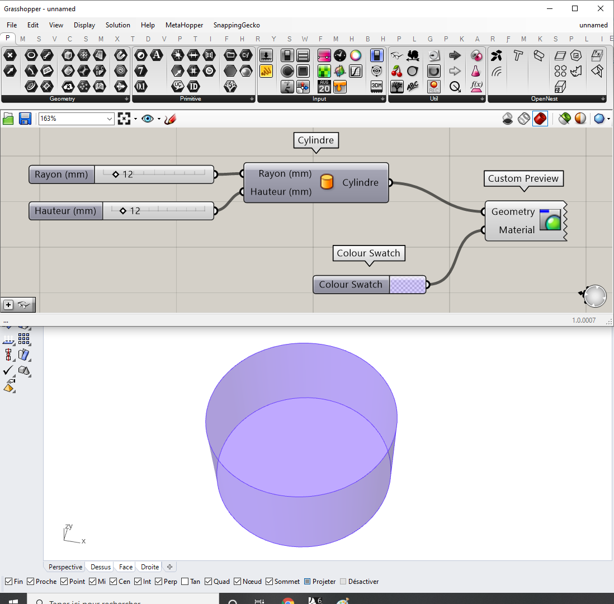Click the green open document icon above canvas
Screen dimensions: 614x604
8,119
